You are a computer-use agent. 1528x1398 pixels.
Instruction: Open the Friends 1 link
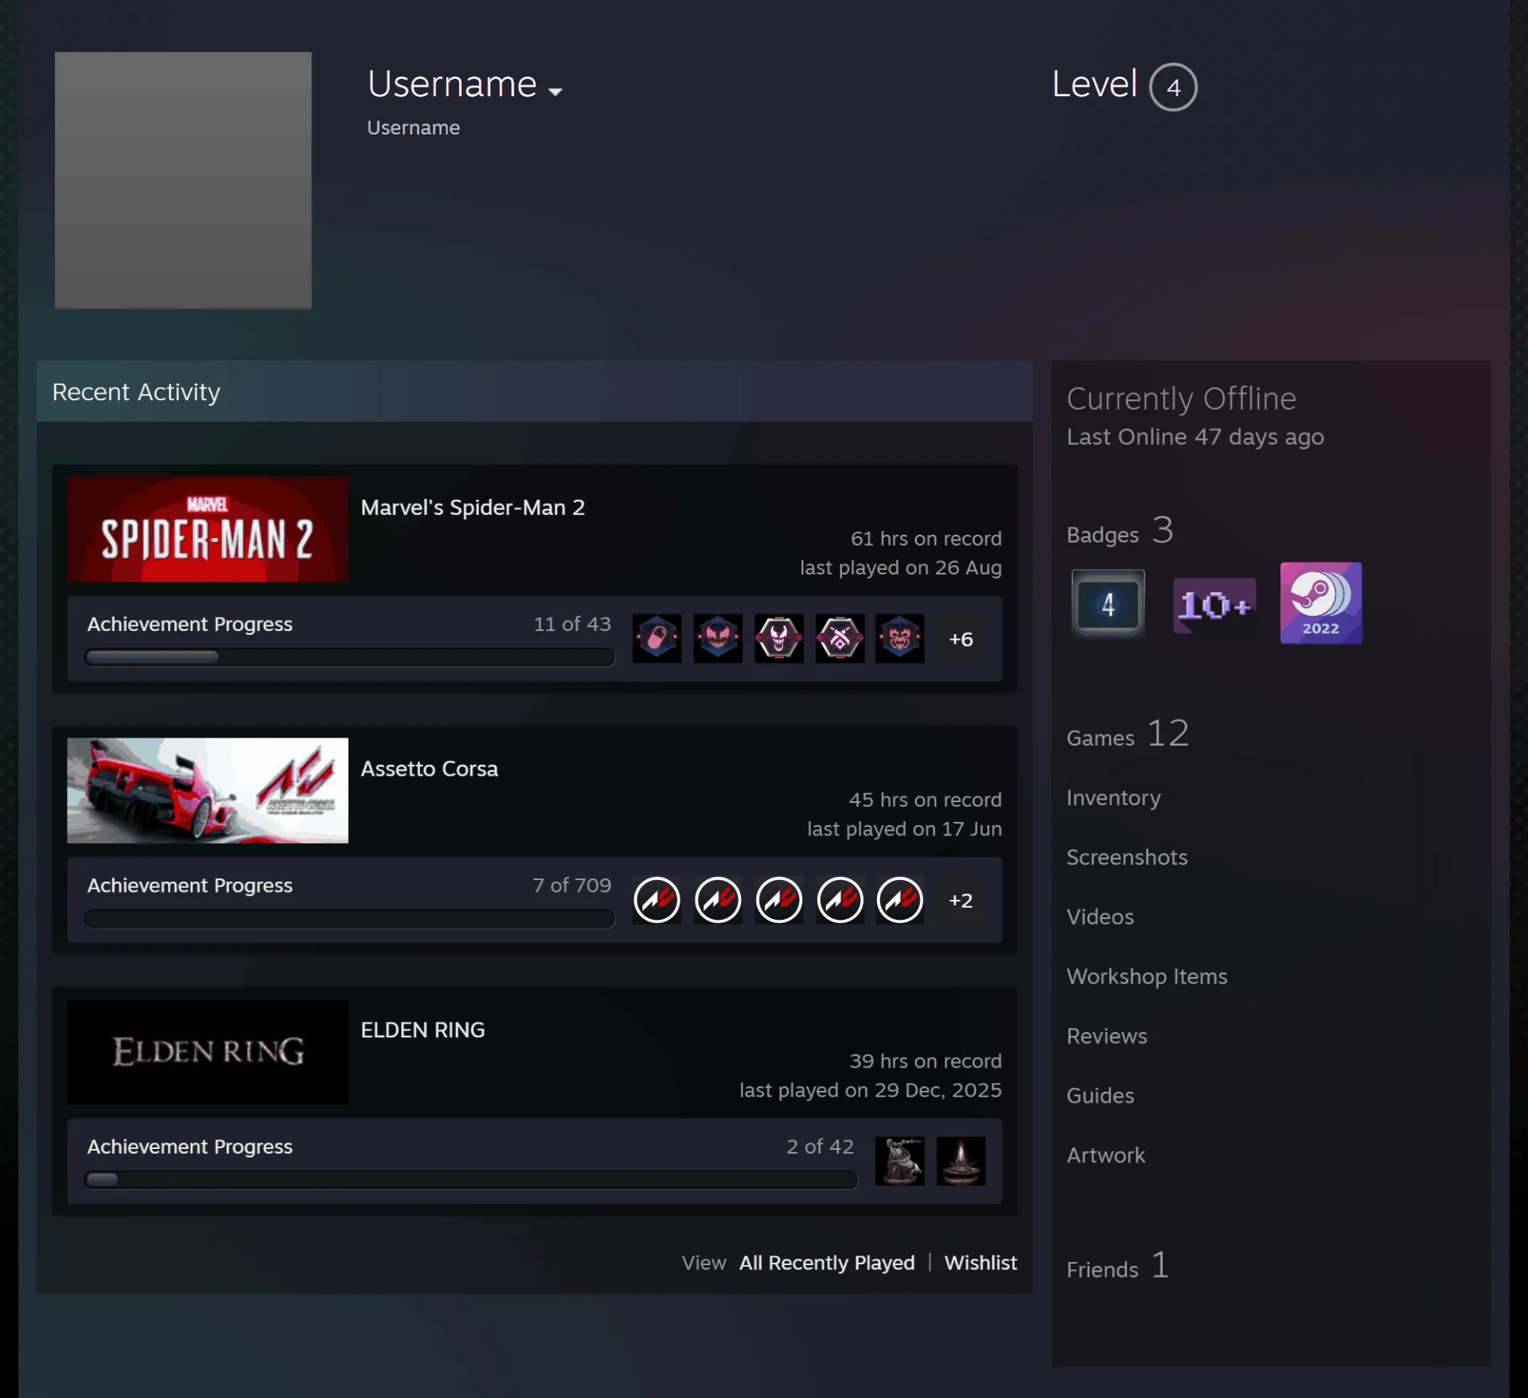[x=1118, y=1266]
